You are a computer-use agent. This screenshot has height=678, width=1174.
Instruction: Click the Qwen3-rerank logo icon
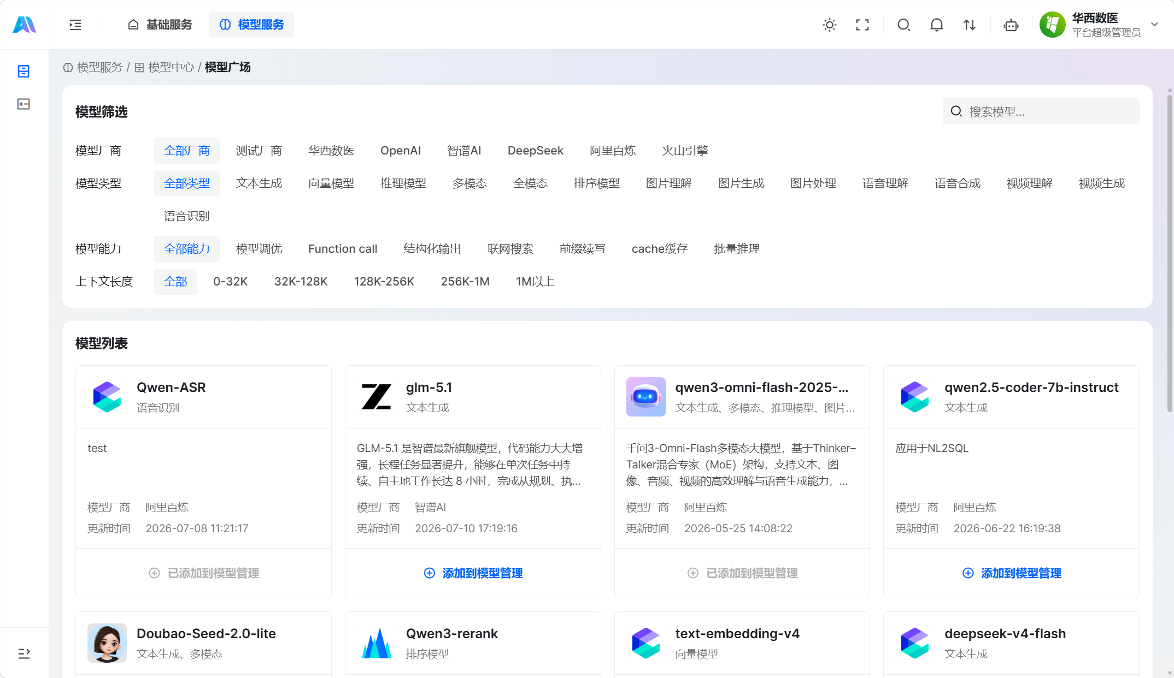(376, 643)
